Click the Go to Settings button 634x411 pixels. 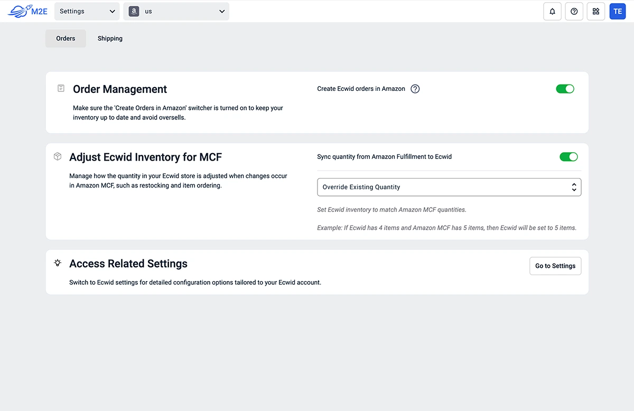(555, 266)
